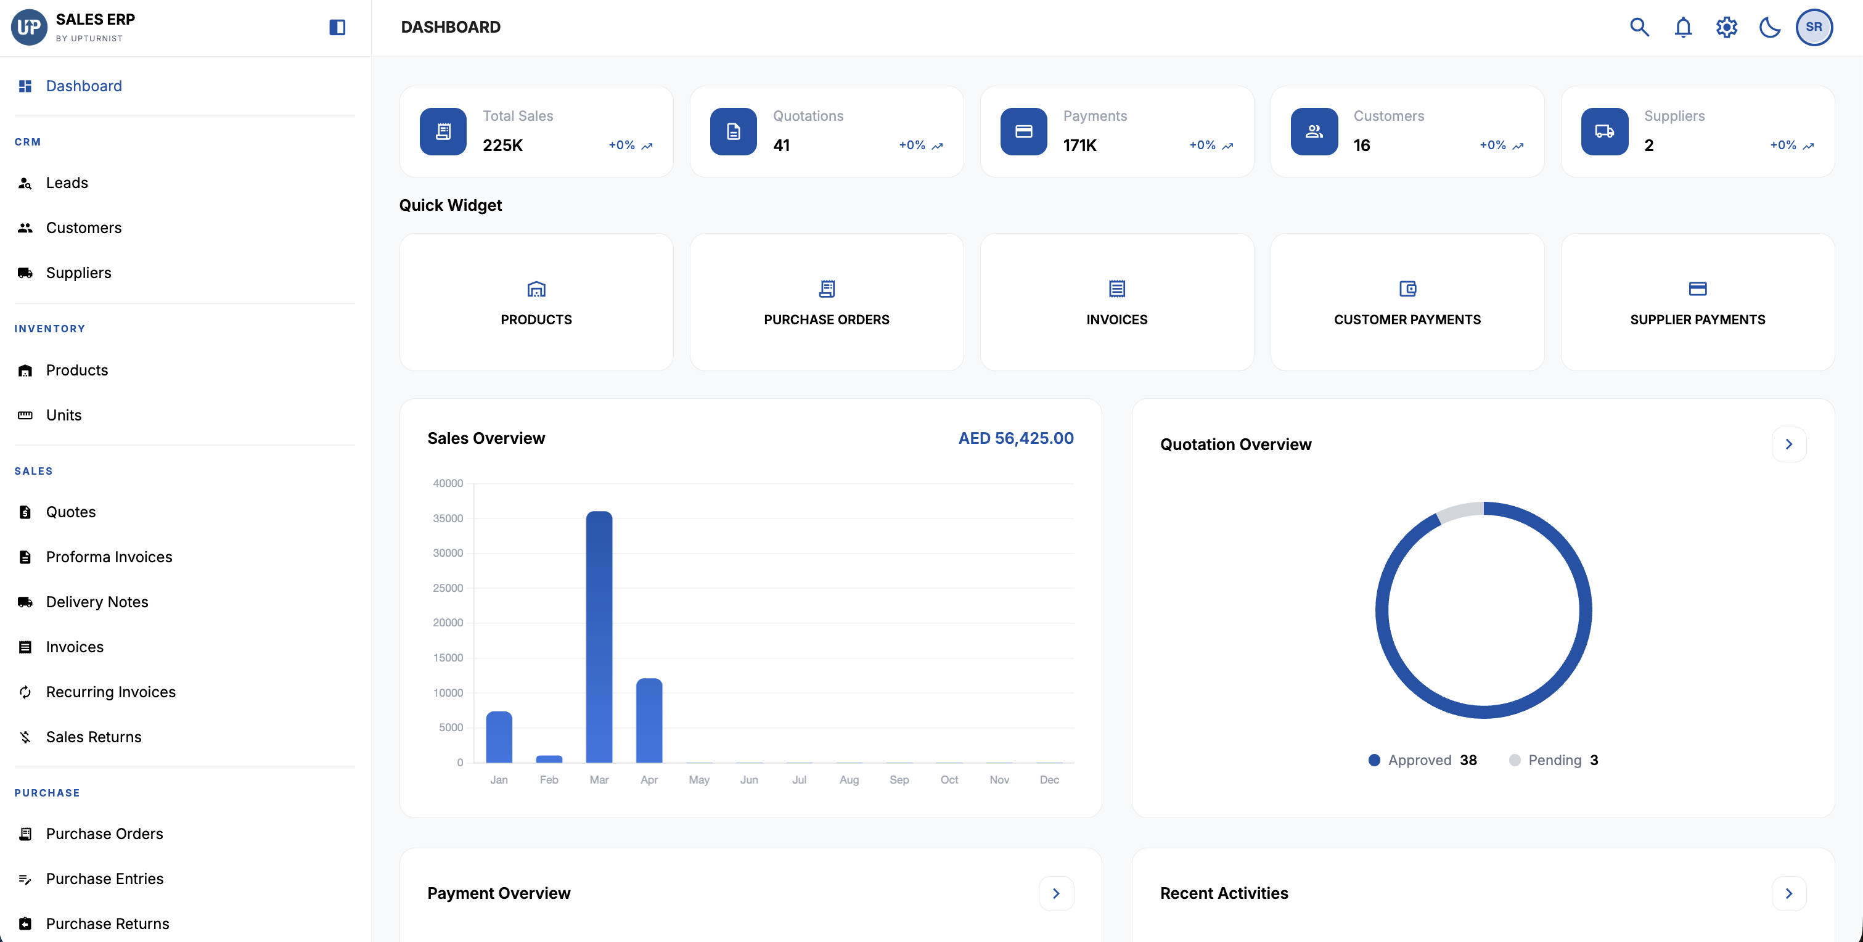
Task: Click the April bar in Sales Overview
Action: (x=649, y=721)
